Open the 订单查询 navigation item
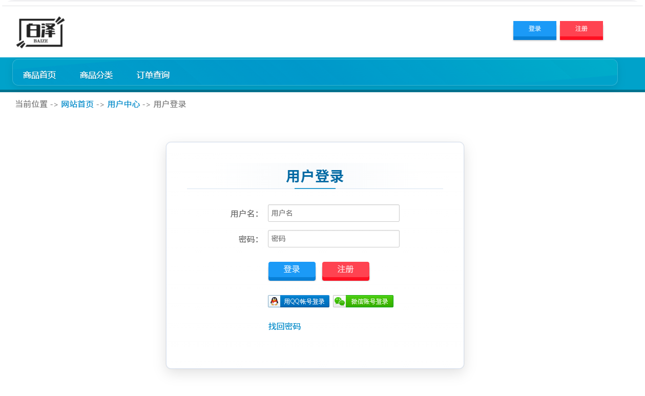 coord(153,75)
